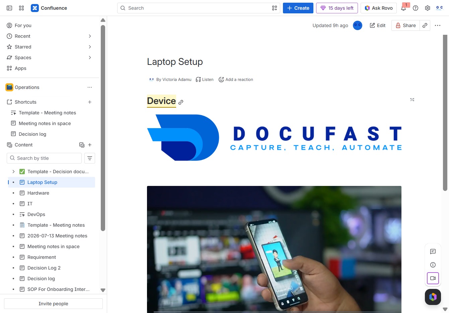The height and width of the screenshot is (313, 449).
Task: Click the Search by title field
Action: (x=44, y=158)
